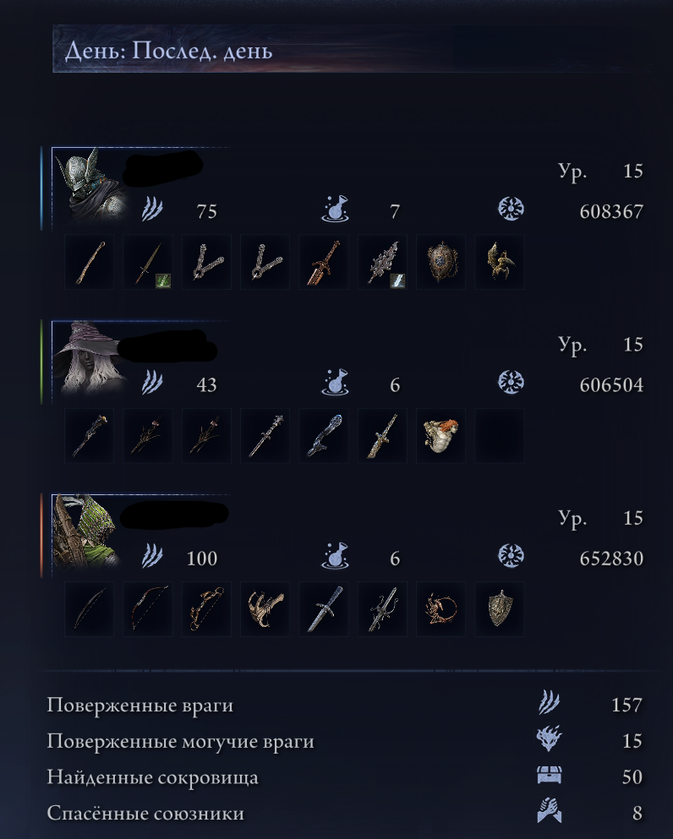Open the winged-helmet knight portrait
673x839 pixels.
click(91, 185)
